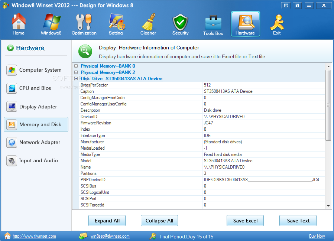Image resolution: width=334 pixels, height=241 pixels.
Task: Open the Security shield icon
Action: pyautogui.click(x=181, y=22)
